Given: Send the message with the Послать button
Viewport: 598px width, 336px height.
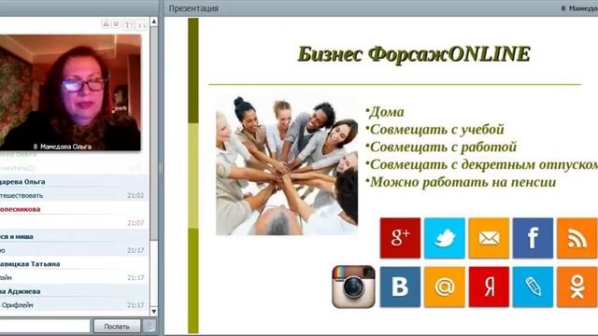Looking at the screenshot, I should tap(117, 327).
